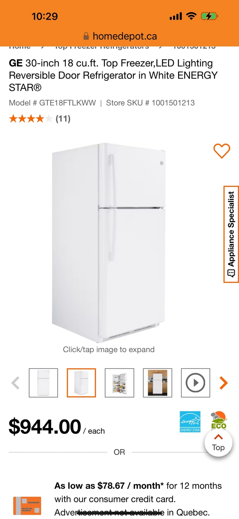This screenshot has width=239, height=519.
Task: Tap the consumer credit card icon
Action: 27,506
